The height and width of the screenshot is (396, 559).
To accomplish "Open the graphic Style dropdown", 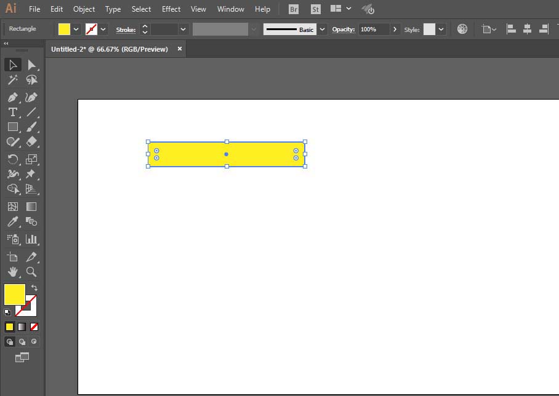I will (x=441, y=29).
